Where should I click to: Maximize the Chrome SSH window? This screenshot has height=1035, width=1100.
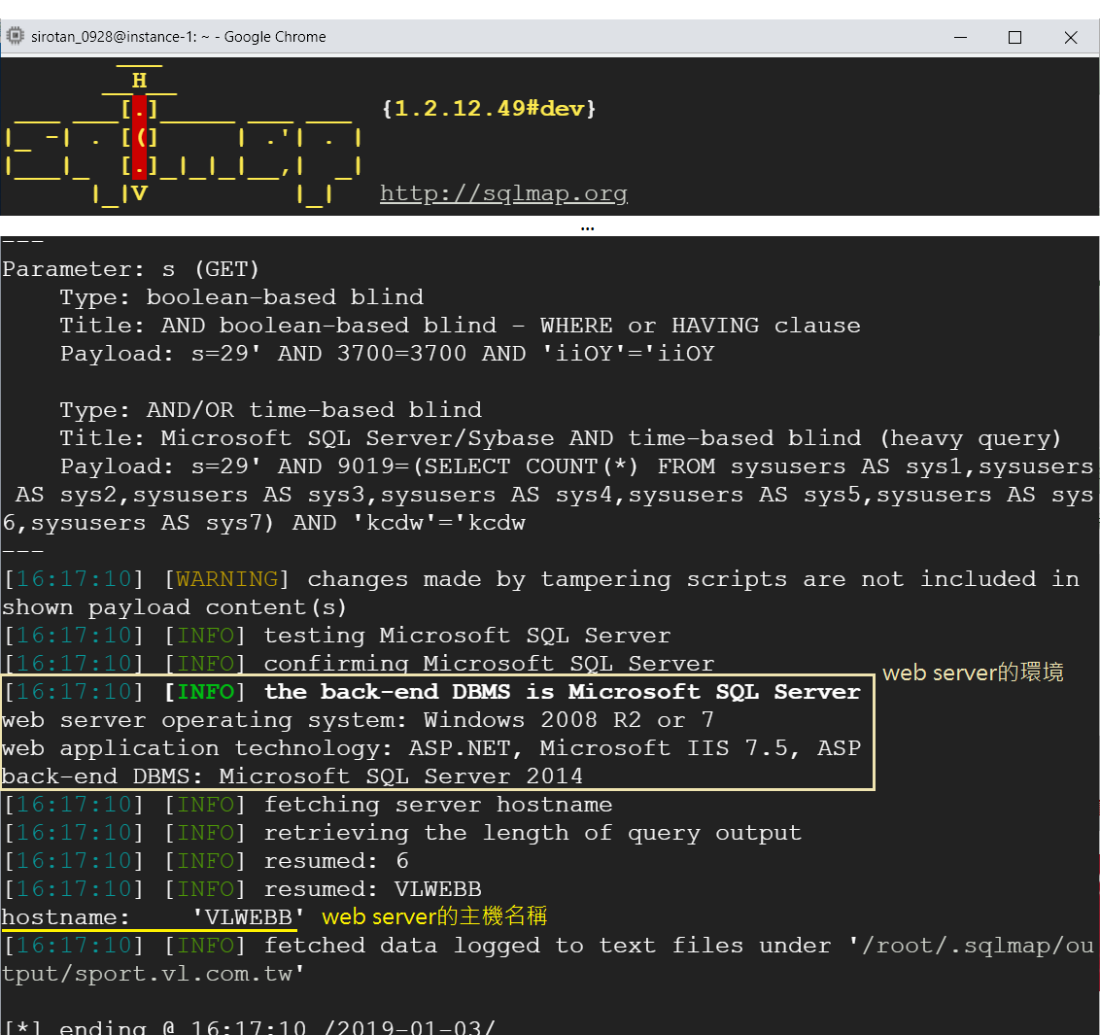[x=1014, y=37]
